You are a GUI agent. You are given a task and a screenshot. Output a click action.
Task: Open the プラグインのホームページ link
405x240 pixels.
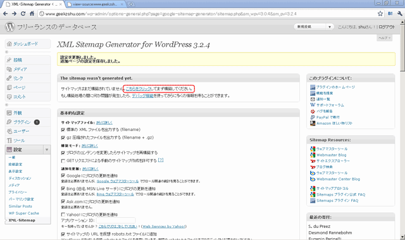point(335,87)
